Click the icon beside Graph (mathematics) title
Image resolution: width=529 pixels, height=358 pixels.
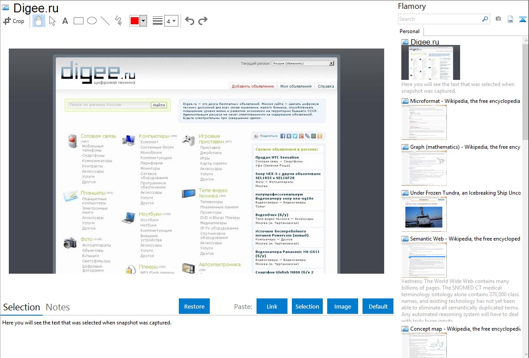[405, 147]
